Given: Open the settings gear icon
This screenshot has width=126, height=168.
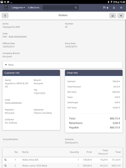Looking at the screenshot, I should pos(121,8).
